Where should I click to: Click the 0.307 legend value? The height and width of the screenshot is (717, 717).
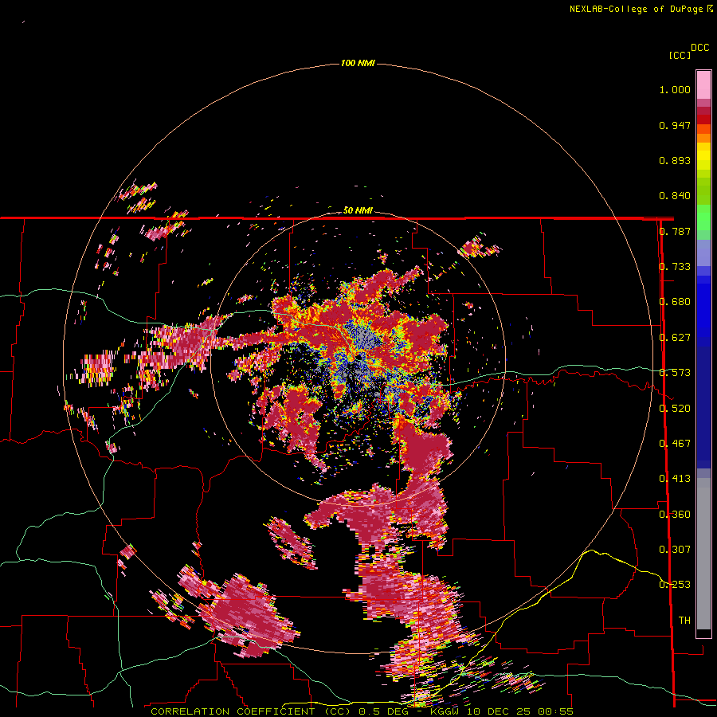[x=675, y=550]
